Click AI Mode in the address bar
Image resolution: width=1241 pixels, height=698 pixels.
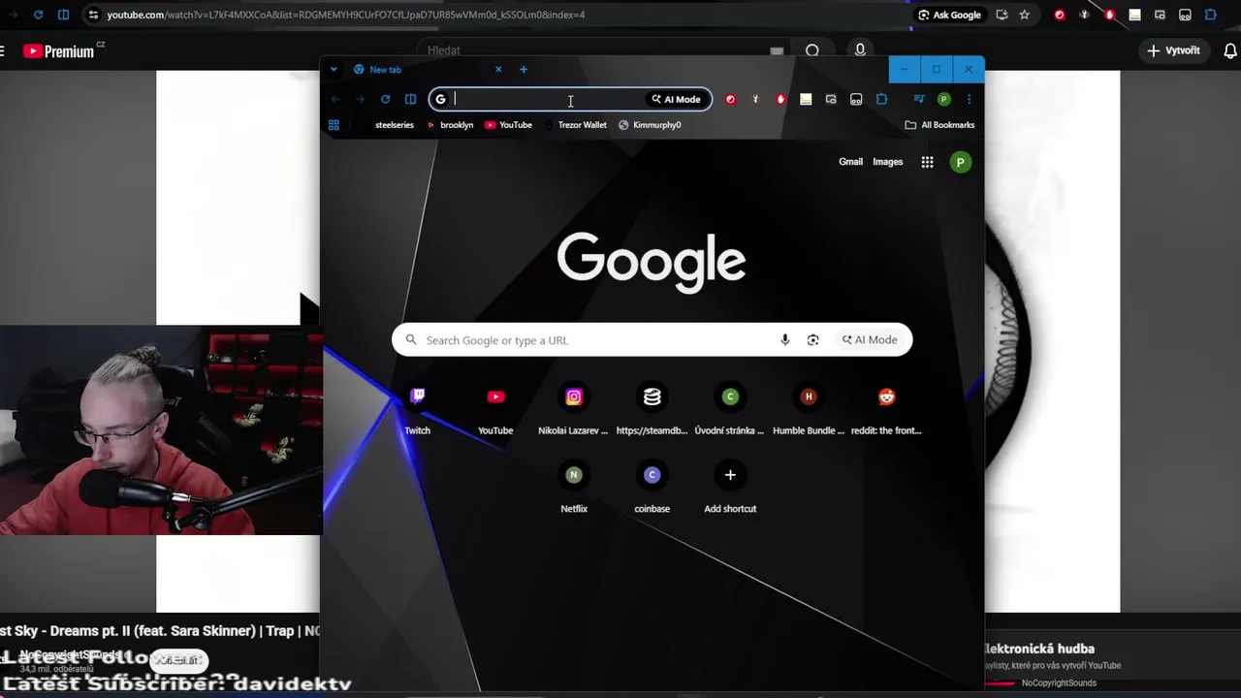[676, 99]
